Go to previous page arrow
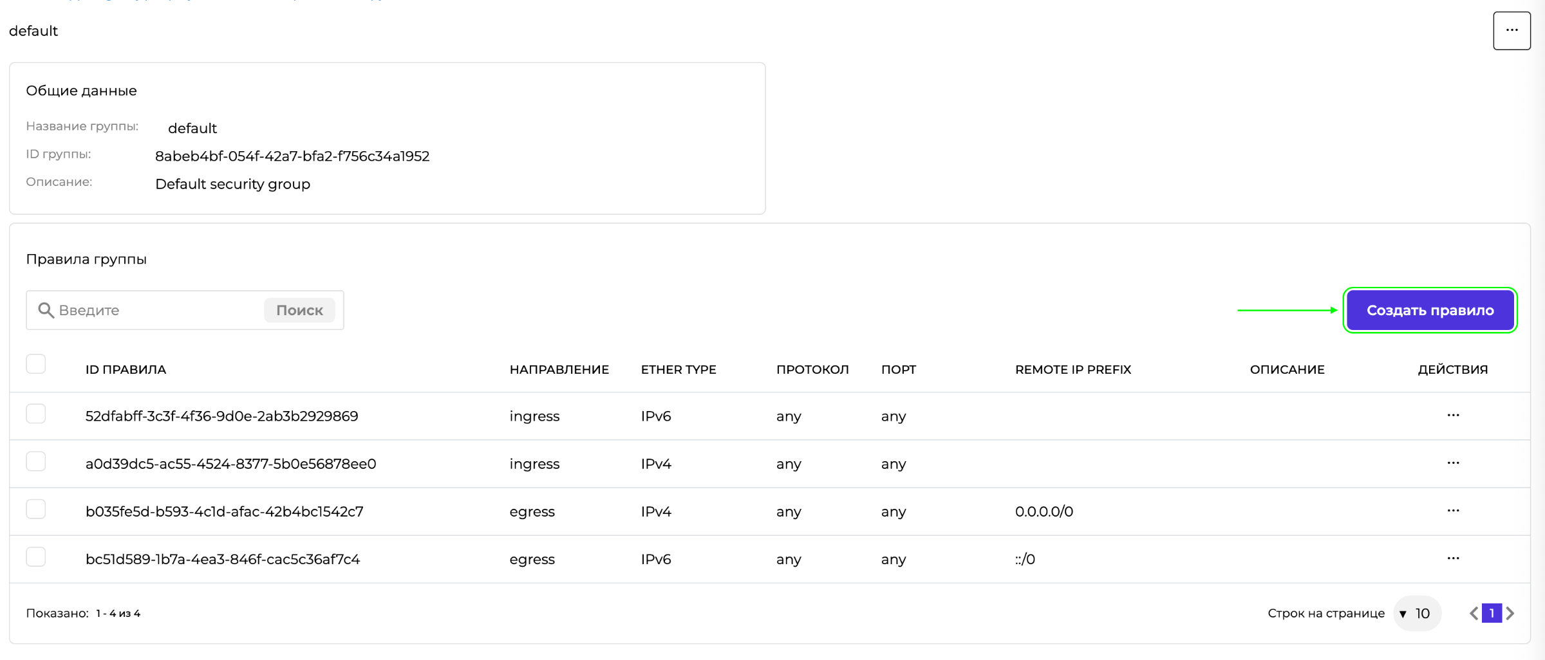This screenshot has width=1545, height=660. coord(1474,613)
